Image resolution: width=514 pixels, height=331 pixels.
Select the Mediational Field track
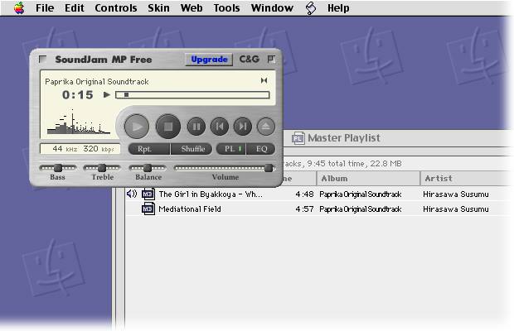[x=190, y=209]
